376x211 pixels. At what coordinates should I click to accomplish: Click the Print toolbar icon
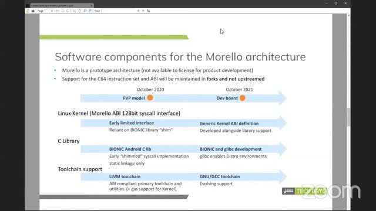(33, 11)
